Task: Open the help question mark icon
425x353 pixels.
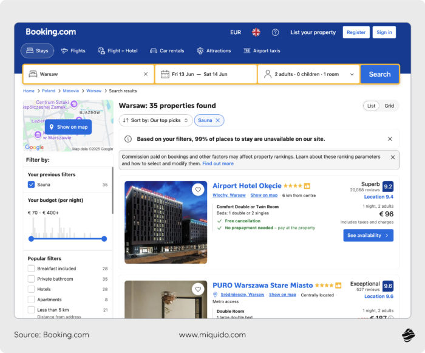Action: click(x=275, y=32)
